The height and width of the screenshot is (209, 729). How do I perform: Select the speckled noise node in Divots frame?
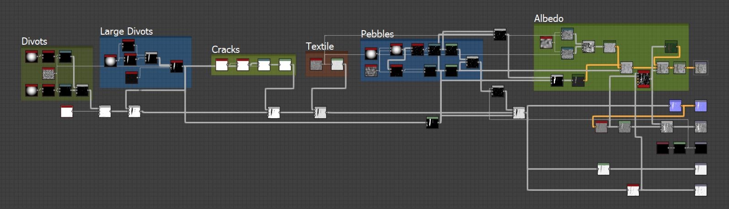coord(48,73)
